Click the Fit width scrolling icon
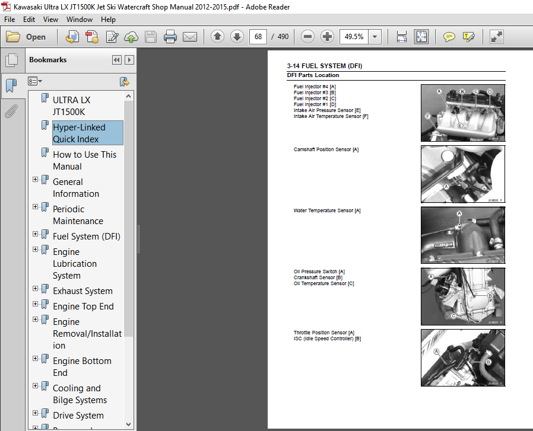 [x=401, y=37]
